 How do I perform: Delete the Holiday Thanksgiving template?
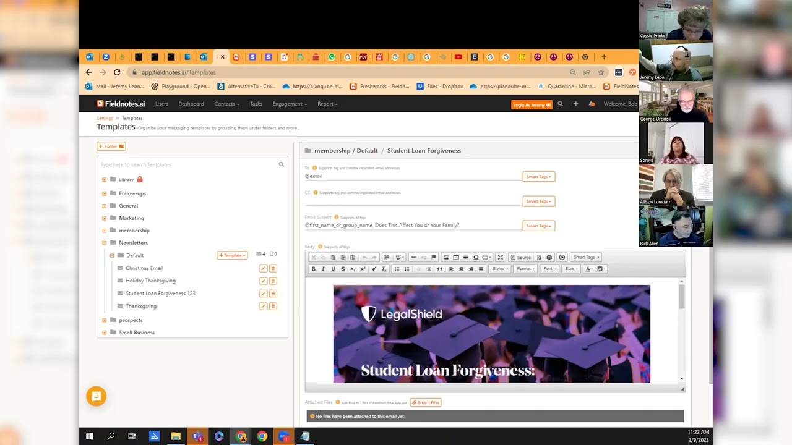coord(273,281)
